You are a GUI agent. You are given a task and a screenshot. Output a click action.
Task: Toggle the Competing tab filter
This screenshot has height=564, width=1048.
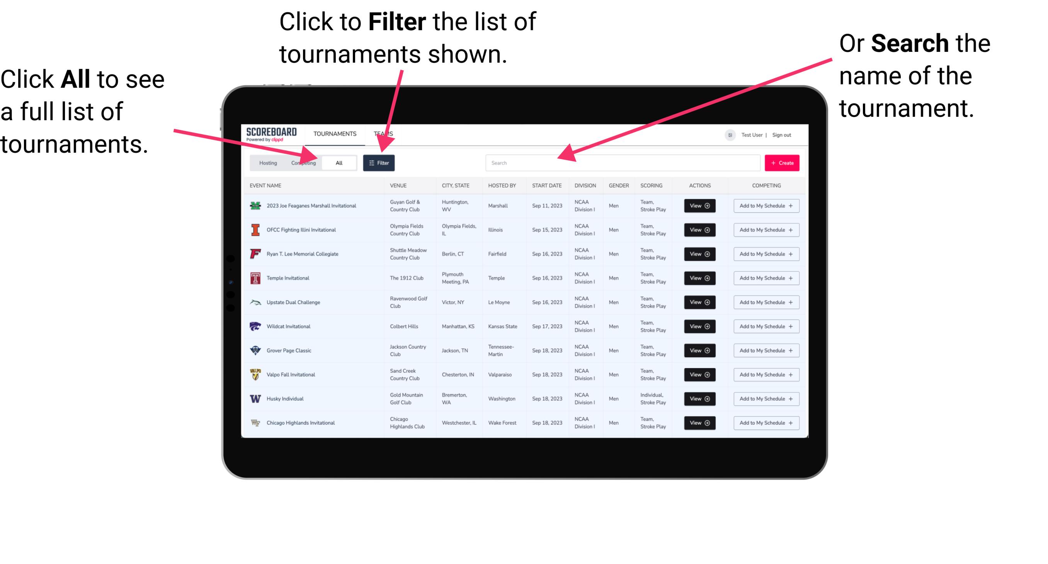tap(302, 162)
